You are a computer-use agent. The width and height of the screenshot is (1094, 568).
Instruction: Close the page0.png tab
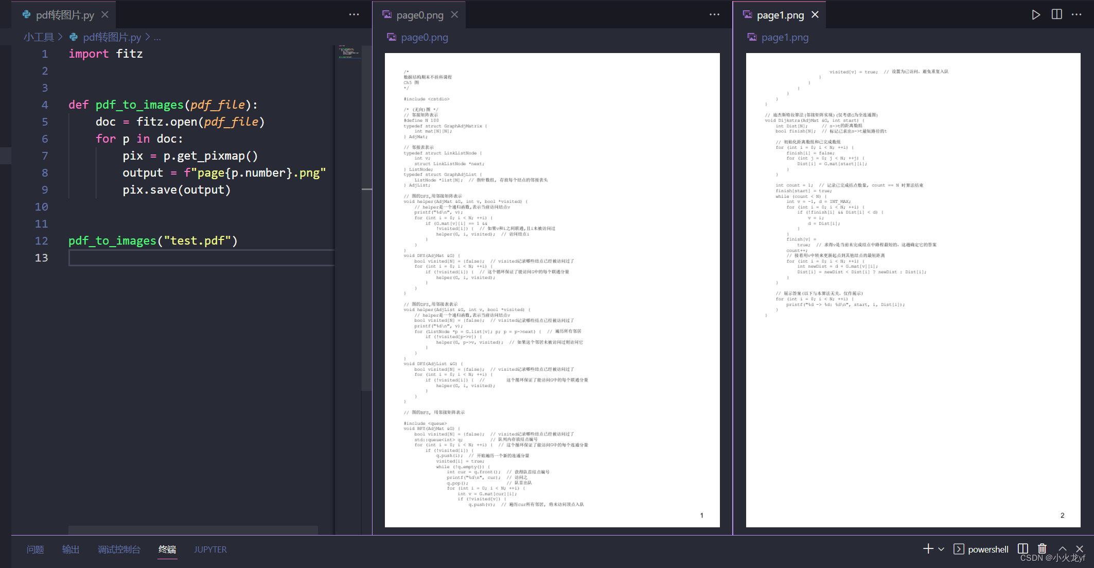454,15
